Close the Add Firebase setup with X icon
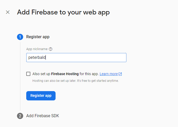Screen dimensions: 178x127 pos(8,12)
